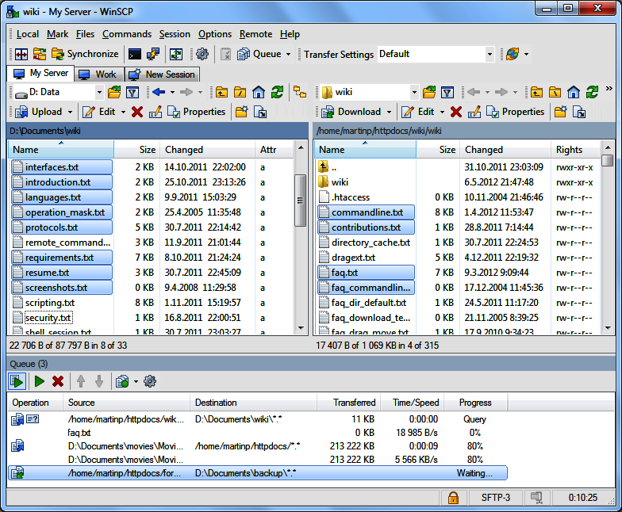Delete selected queue item red X
Viewport: 622px width, 512px height.
58,382
